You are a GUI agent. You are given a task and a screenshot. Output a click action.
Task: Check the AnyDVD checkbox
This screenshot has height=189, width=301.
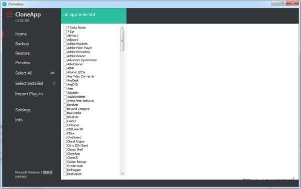coord(65,85)
